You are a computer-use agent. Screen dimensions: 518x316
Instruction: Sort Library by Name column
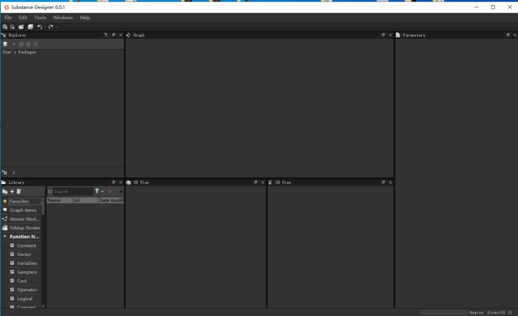59,200
